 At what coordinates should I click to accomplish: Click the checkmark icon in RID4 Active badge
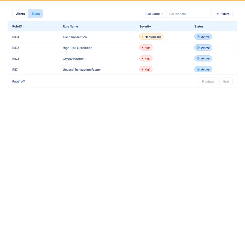pyautogui.click(x=198, y=37)
